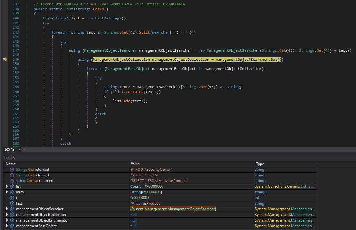Viewport: 356px width, 230px height.
Task: Expand the array local variable
Action: coord(7,192)
